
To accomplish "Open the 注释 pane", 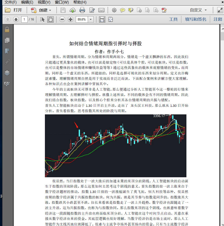I will click(218, 19).
